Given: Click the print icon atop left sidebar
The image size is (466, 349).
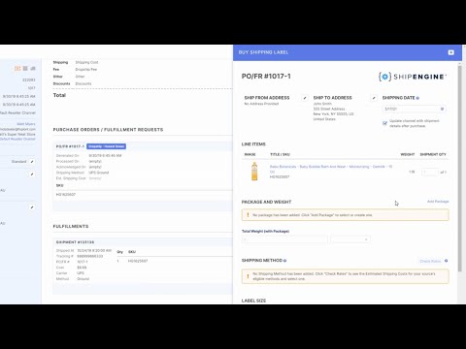Looking at the screenshot, I should coord(33,69).
